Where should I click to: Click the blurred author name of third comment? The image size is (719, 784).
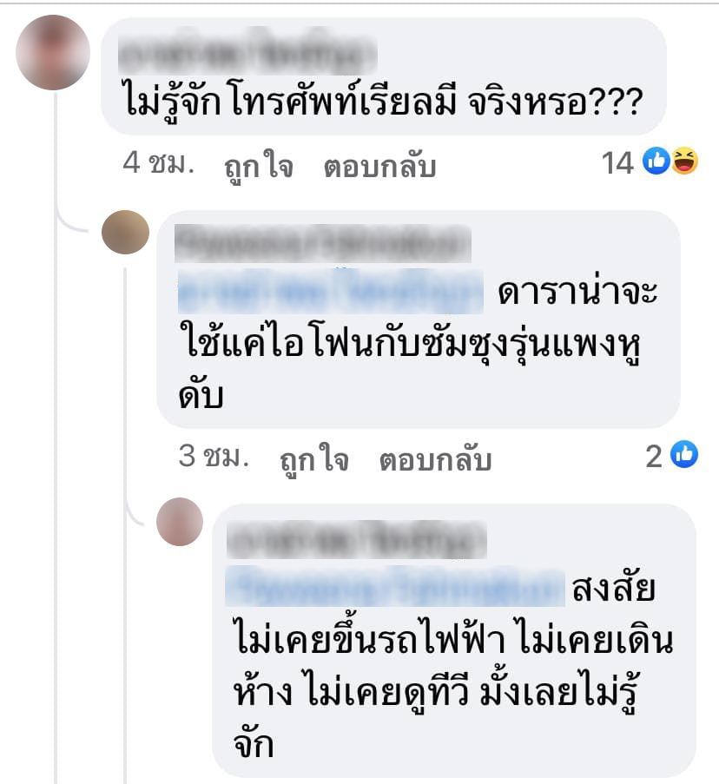point(357,539)
